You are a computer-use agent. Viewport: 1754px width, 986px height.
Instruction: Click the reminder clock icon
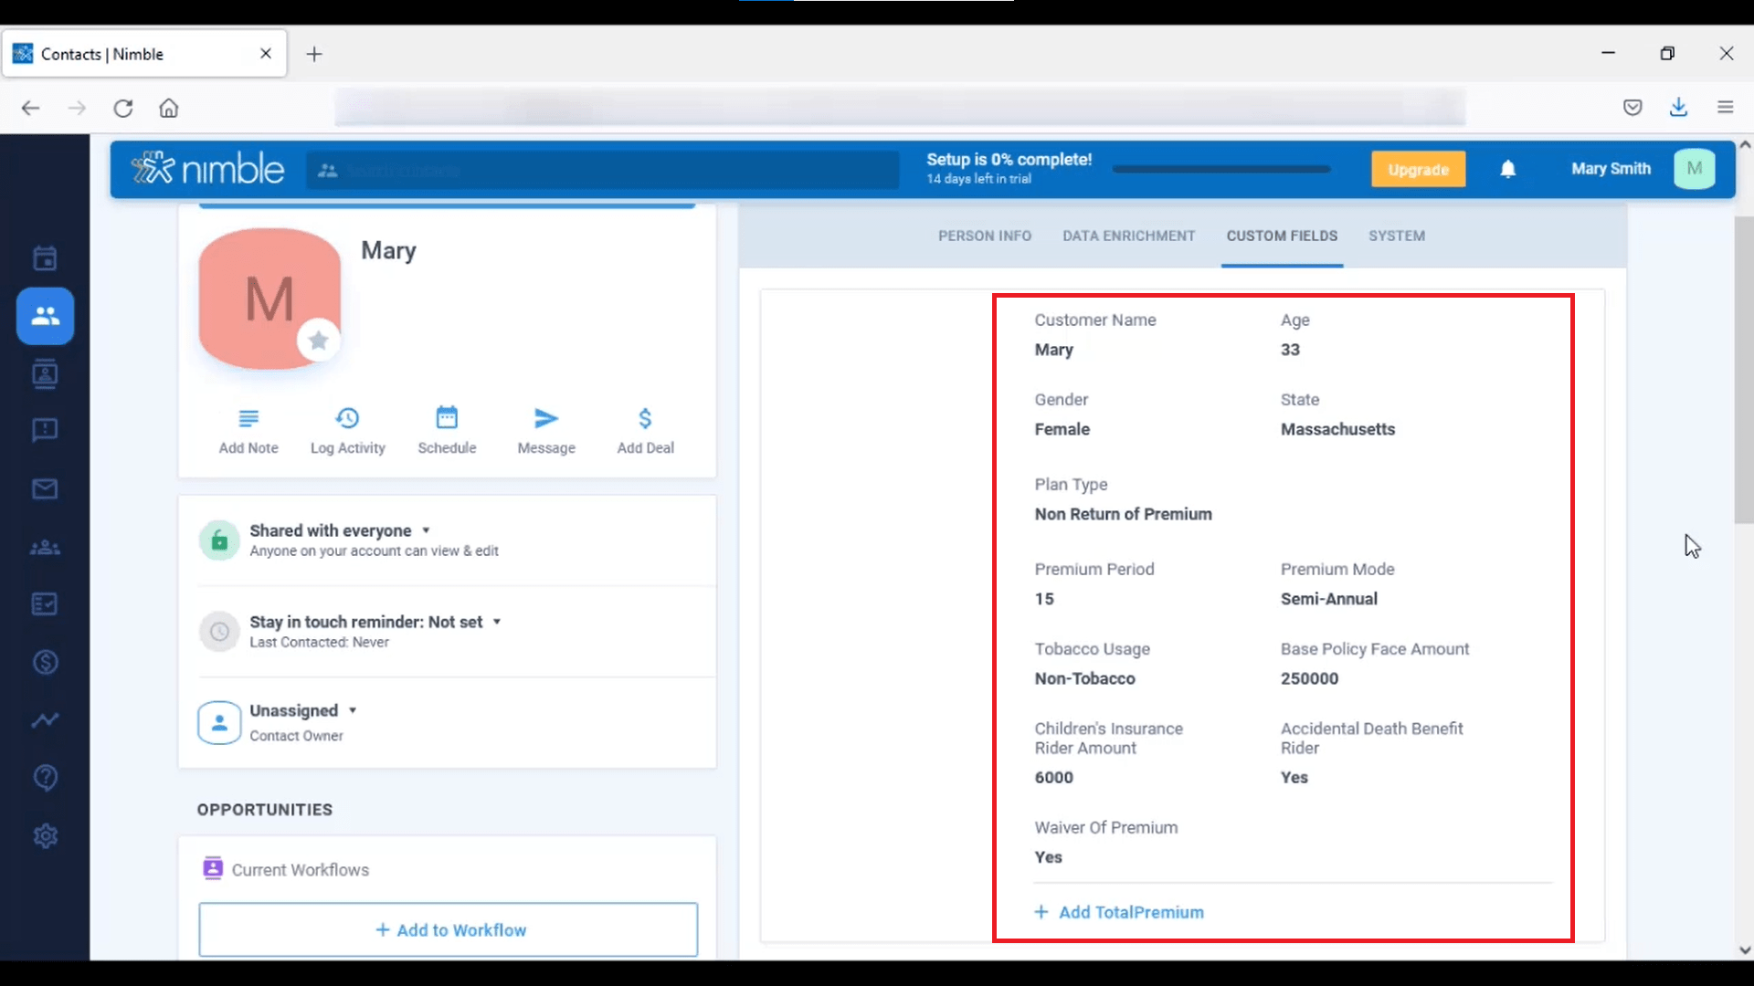coord(219,631)
